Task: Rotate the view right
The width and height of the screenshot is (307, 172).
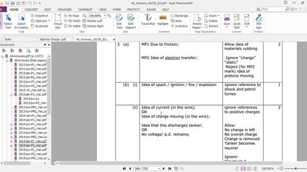Action: 93,26
